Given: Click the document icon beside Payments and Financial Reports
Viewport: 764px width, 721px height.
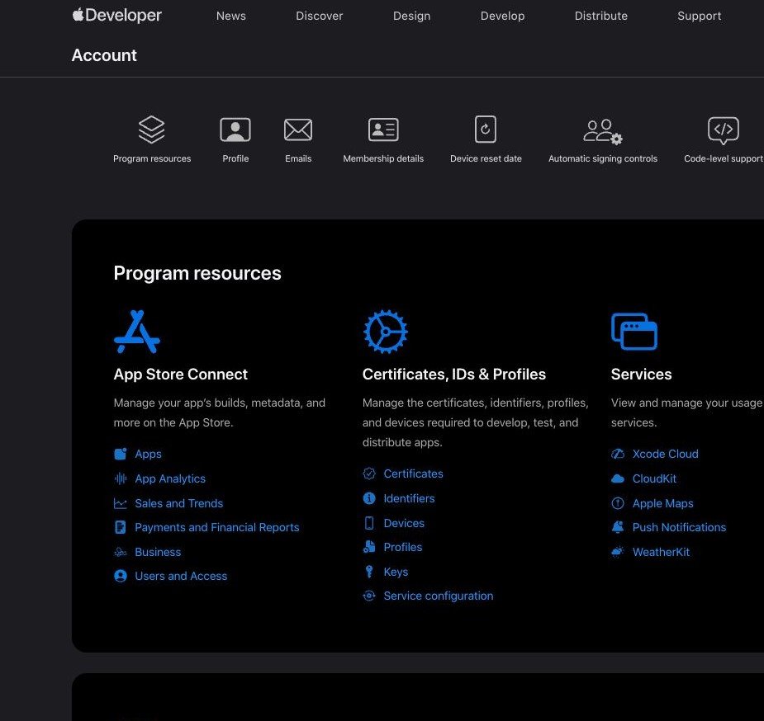Looking at the screenshot, I should pyautogui.click(x=121, y=527).
